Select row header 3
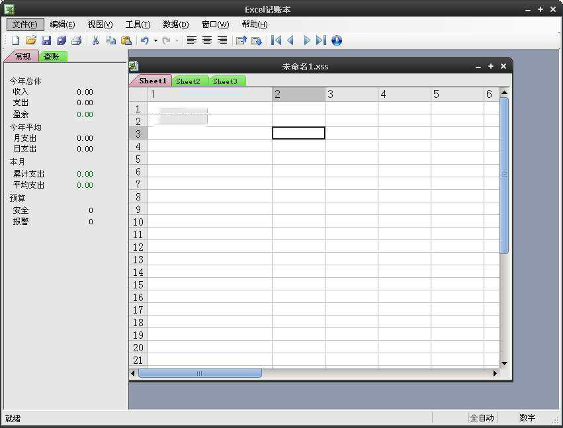The width and height of the screenshot is (563, 428). point(138,133)
